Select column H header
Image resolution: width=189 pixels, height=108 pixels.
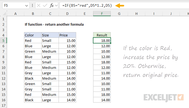136,14
